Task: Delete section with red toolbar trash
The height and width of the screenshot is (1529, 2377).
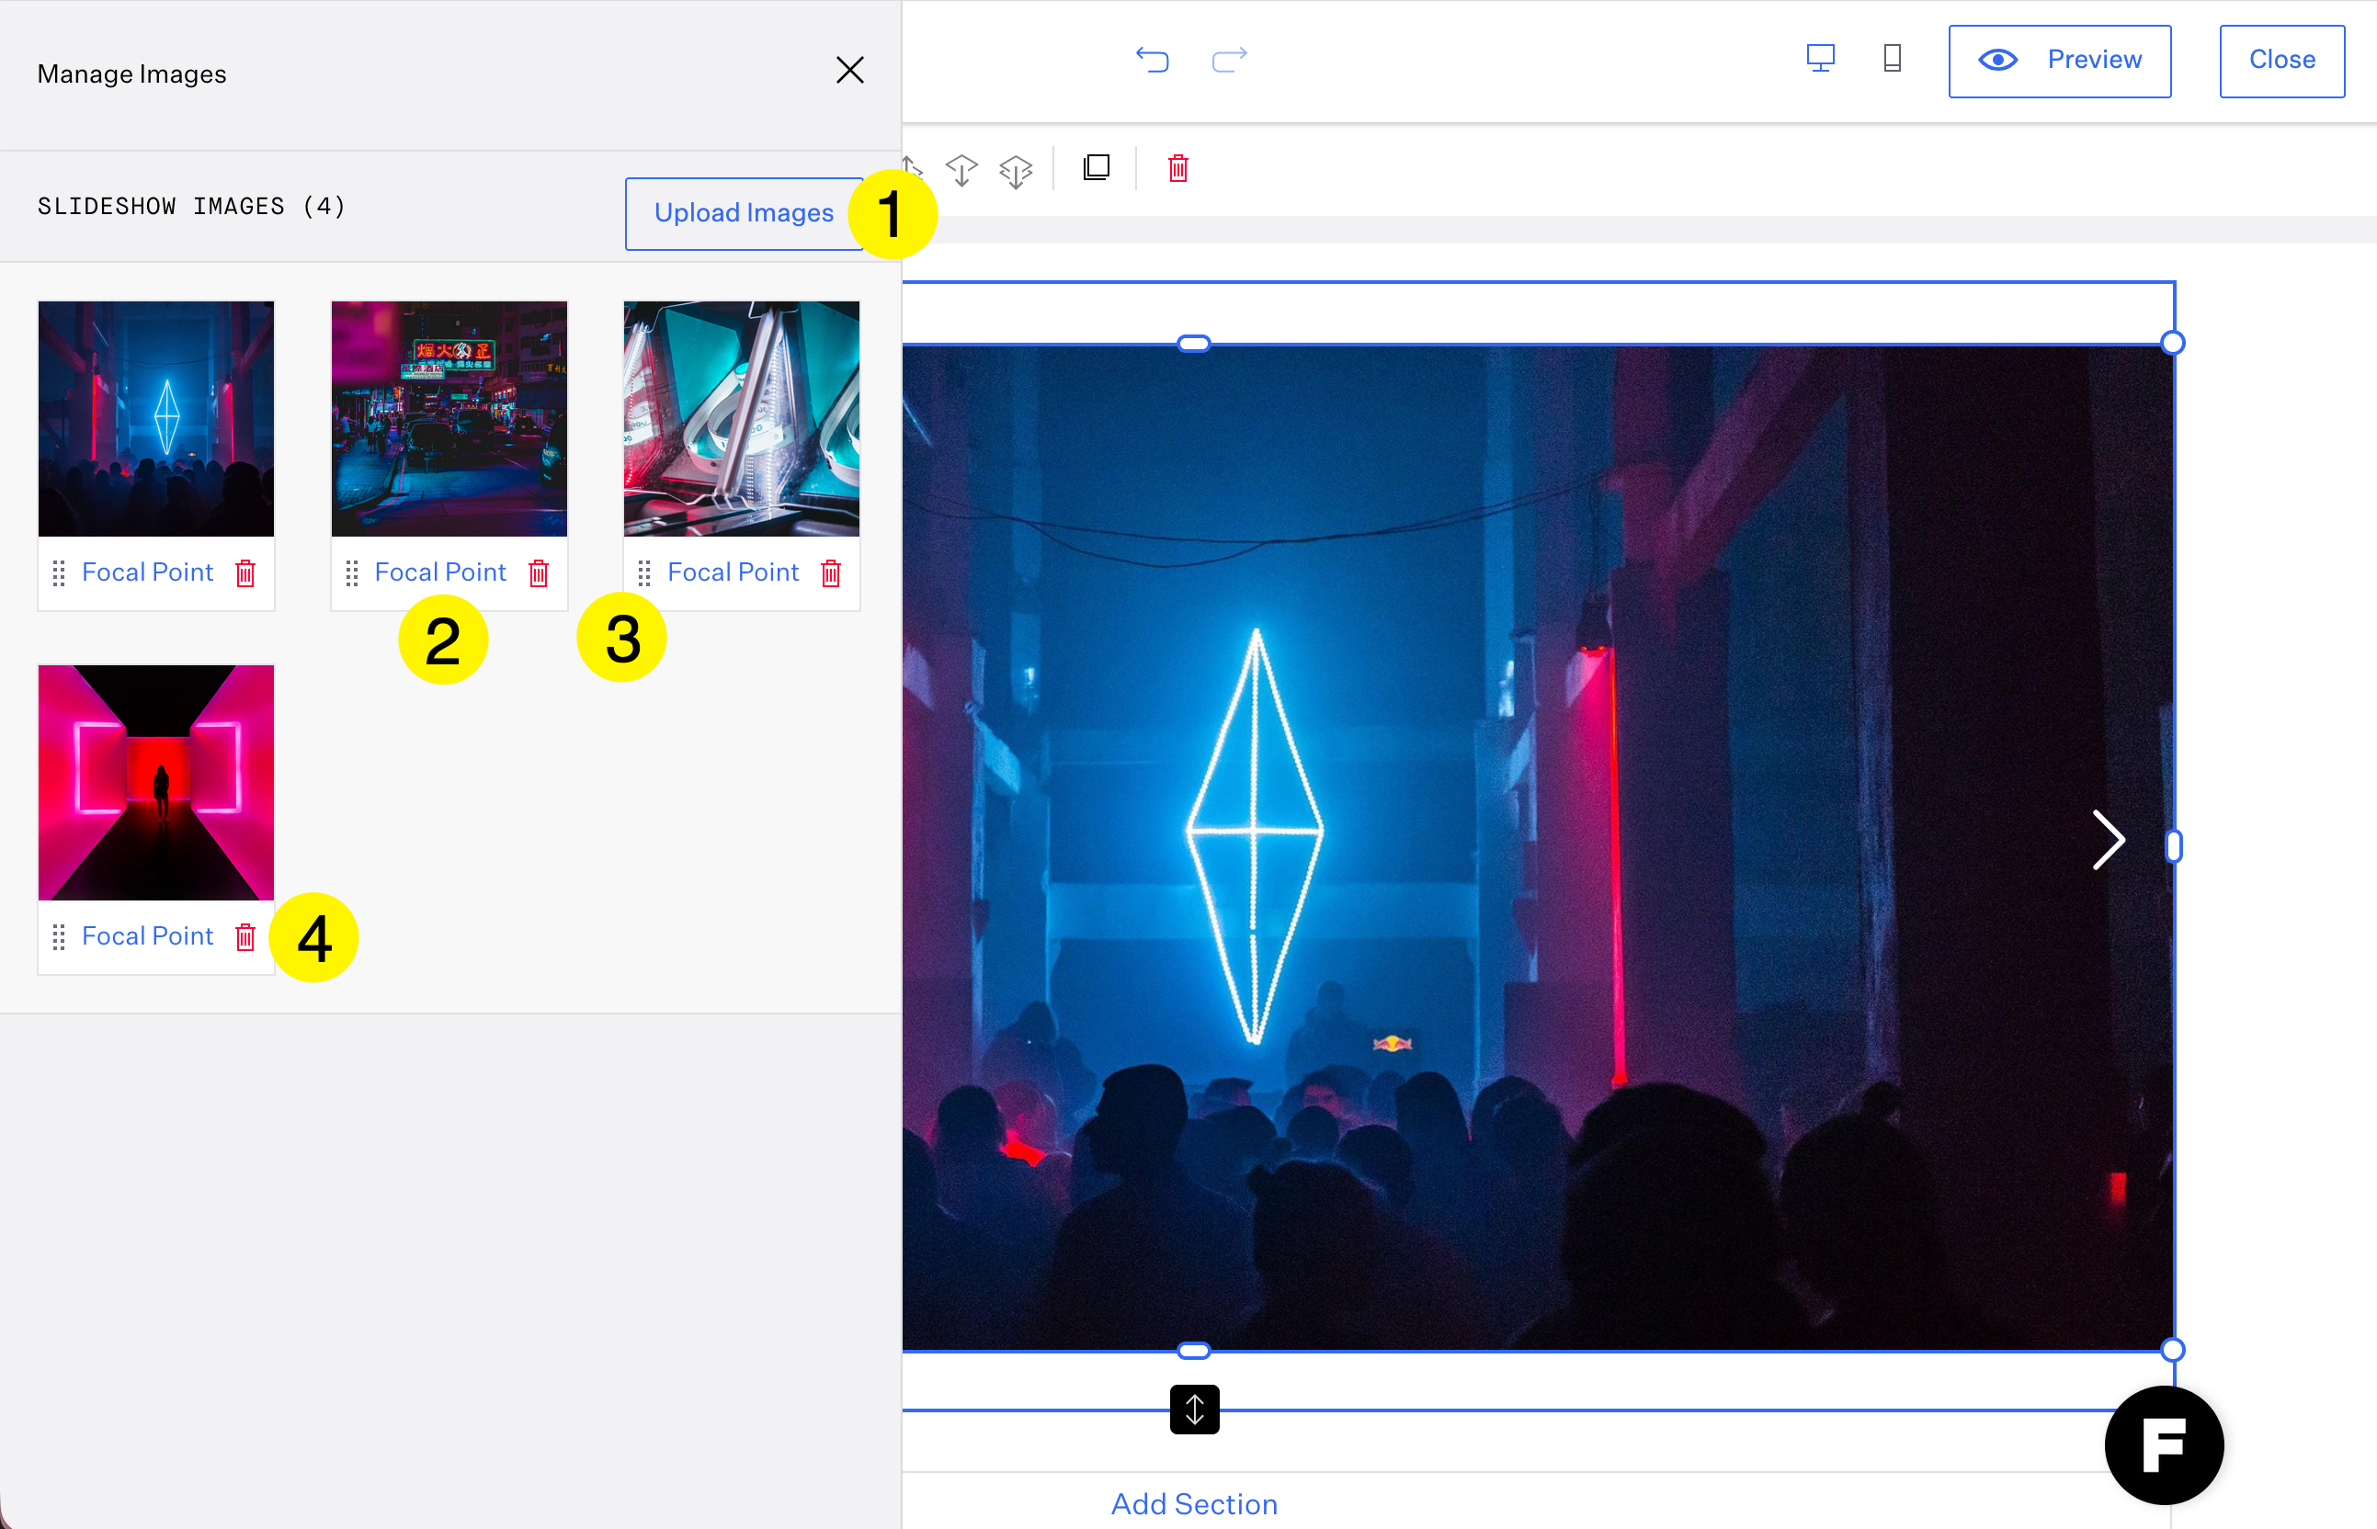Action: (1177, 168)
